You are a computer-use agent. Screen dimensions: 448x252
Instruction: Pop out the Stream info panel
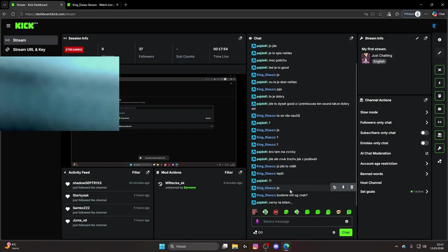tap(426, 38)
